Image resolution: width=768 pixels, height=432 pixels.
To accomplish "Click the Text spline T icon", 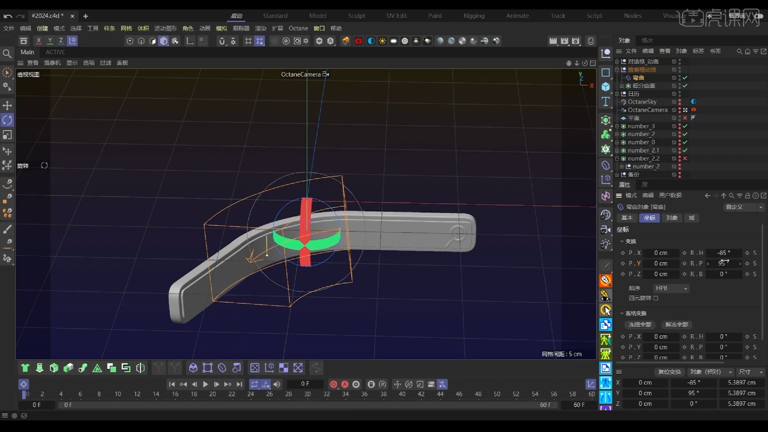I will click(606, 102).
